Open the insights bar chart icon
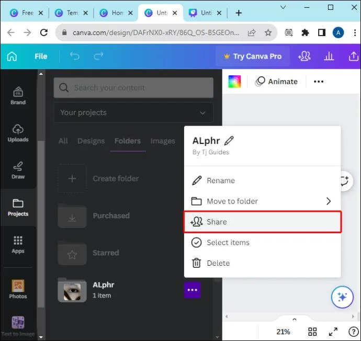The height and width of the screenshot is (341, 361). (329, 56)
